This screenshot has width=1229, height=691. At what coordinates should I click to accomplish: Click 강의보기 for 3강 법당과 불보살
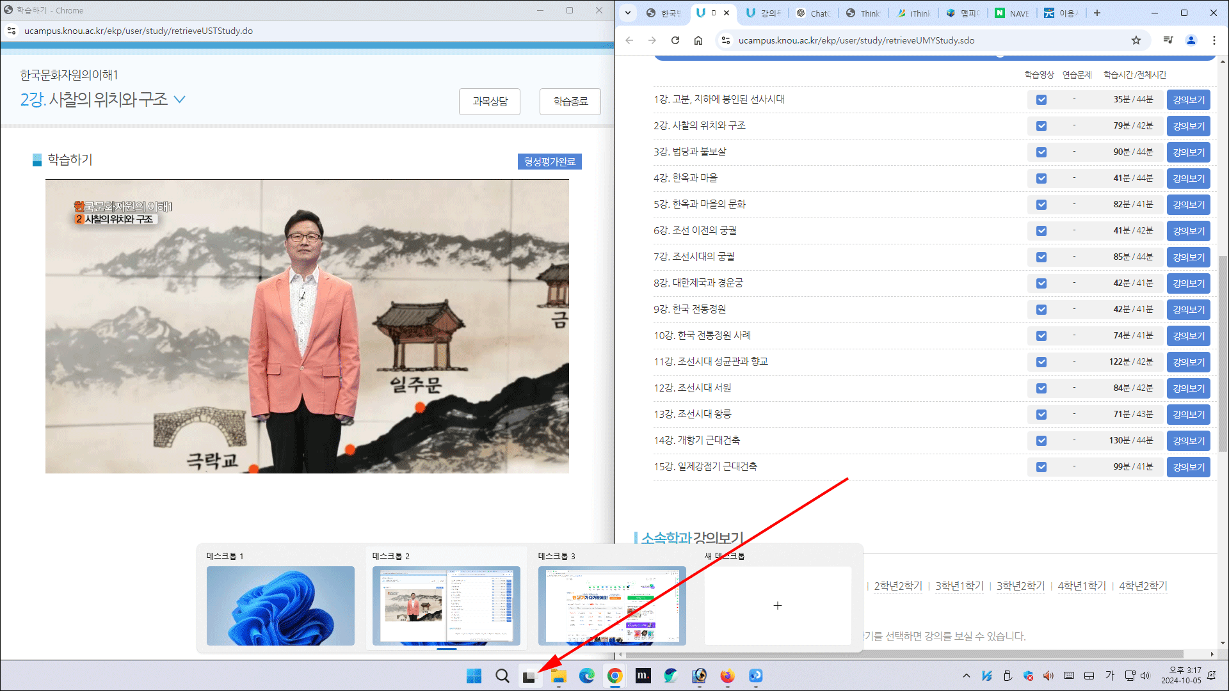(1188, 152)
